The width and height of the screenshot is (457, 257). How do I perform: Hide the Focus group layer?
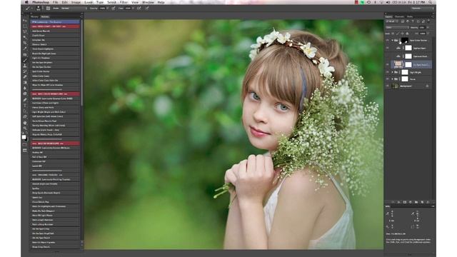(387, 79)
